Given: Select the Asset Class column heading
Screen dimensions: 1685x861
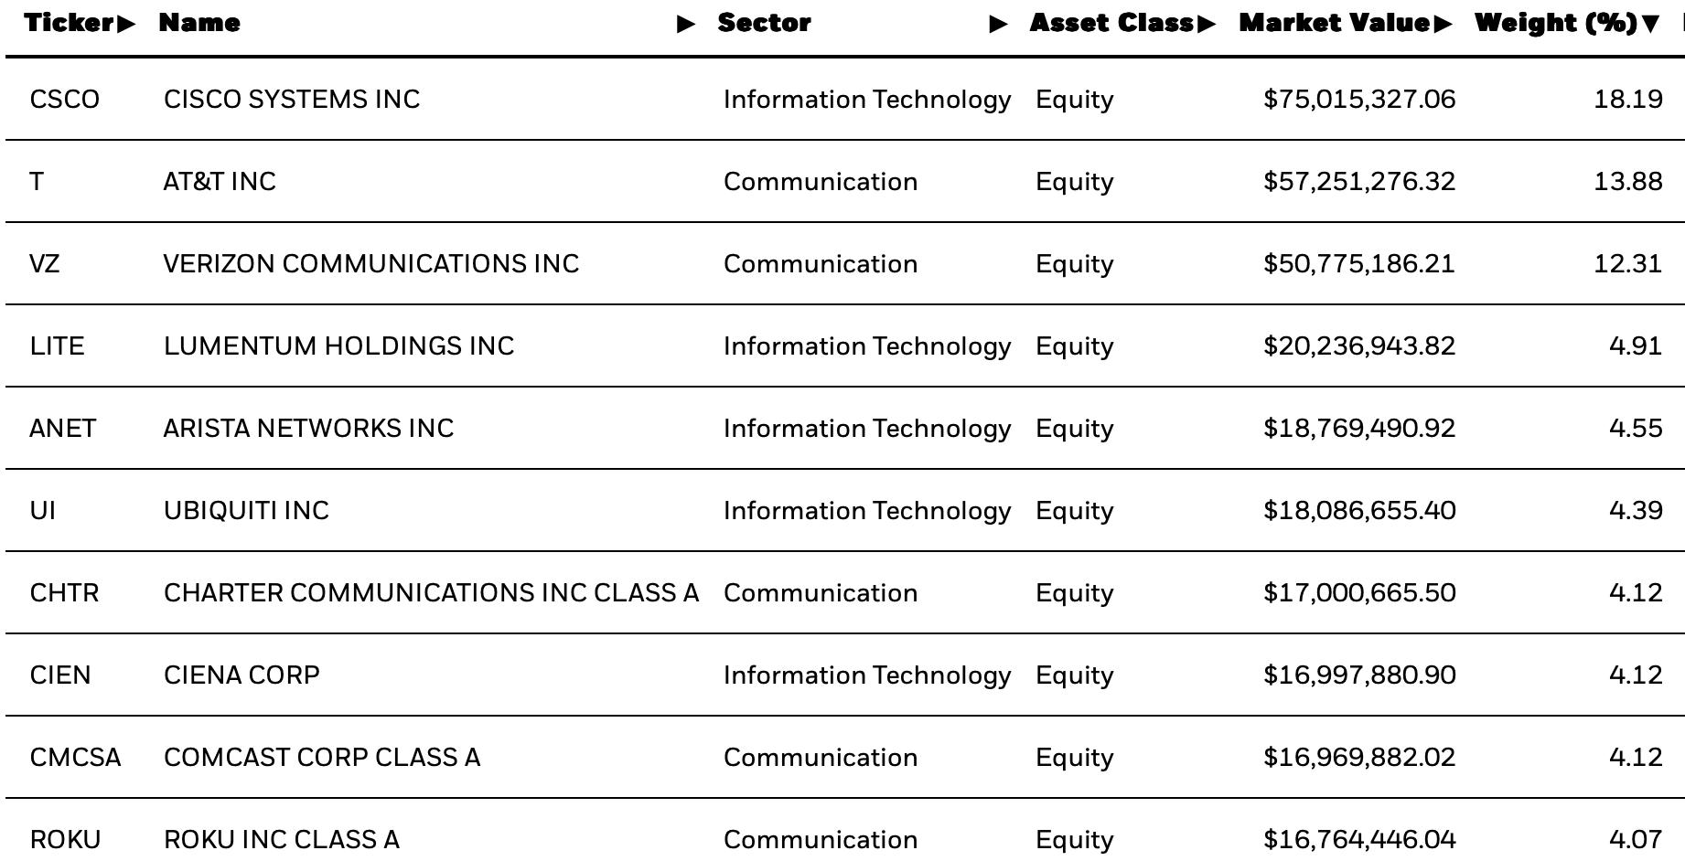Looking at the screenshot, I should [1112, 23].
